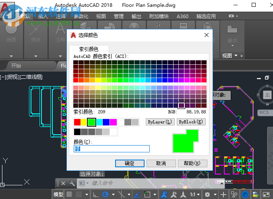Click the command line customize wrench icon
This screenshot has width=273, height=199.
72,183
